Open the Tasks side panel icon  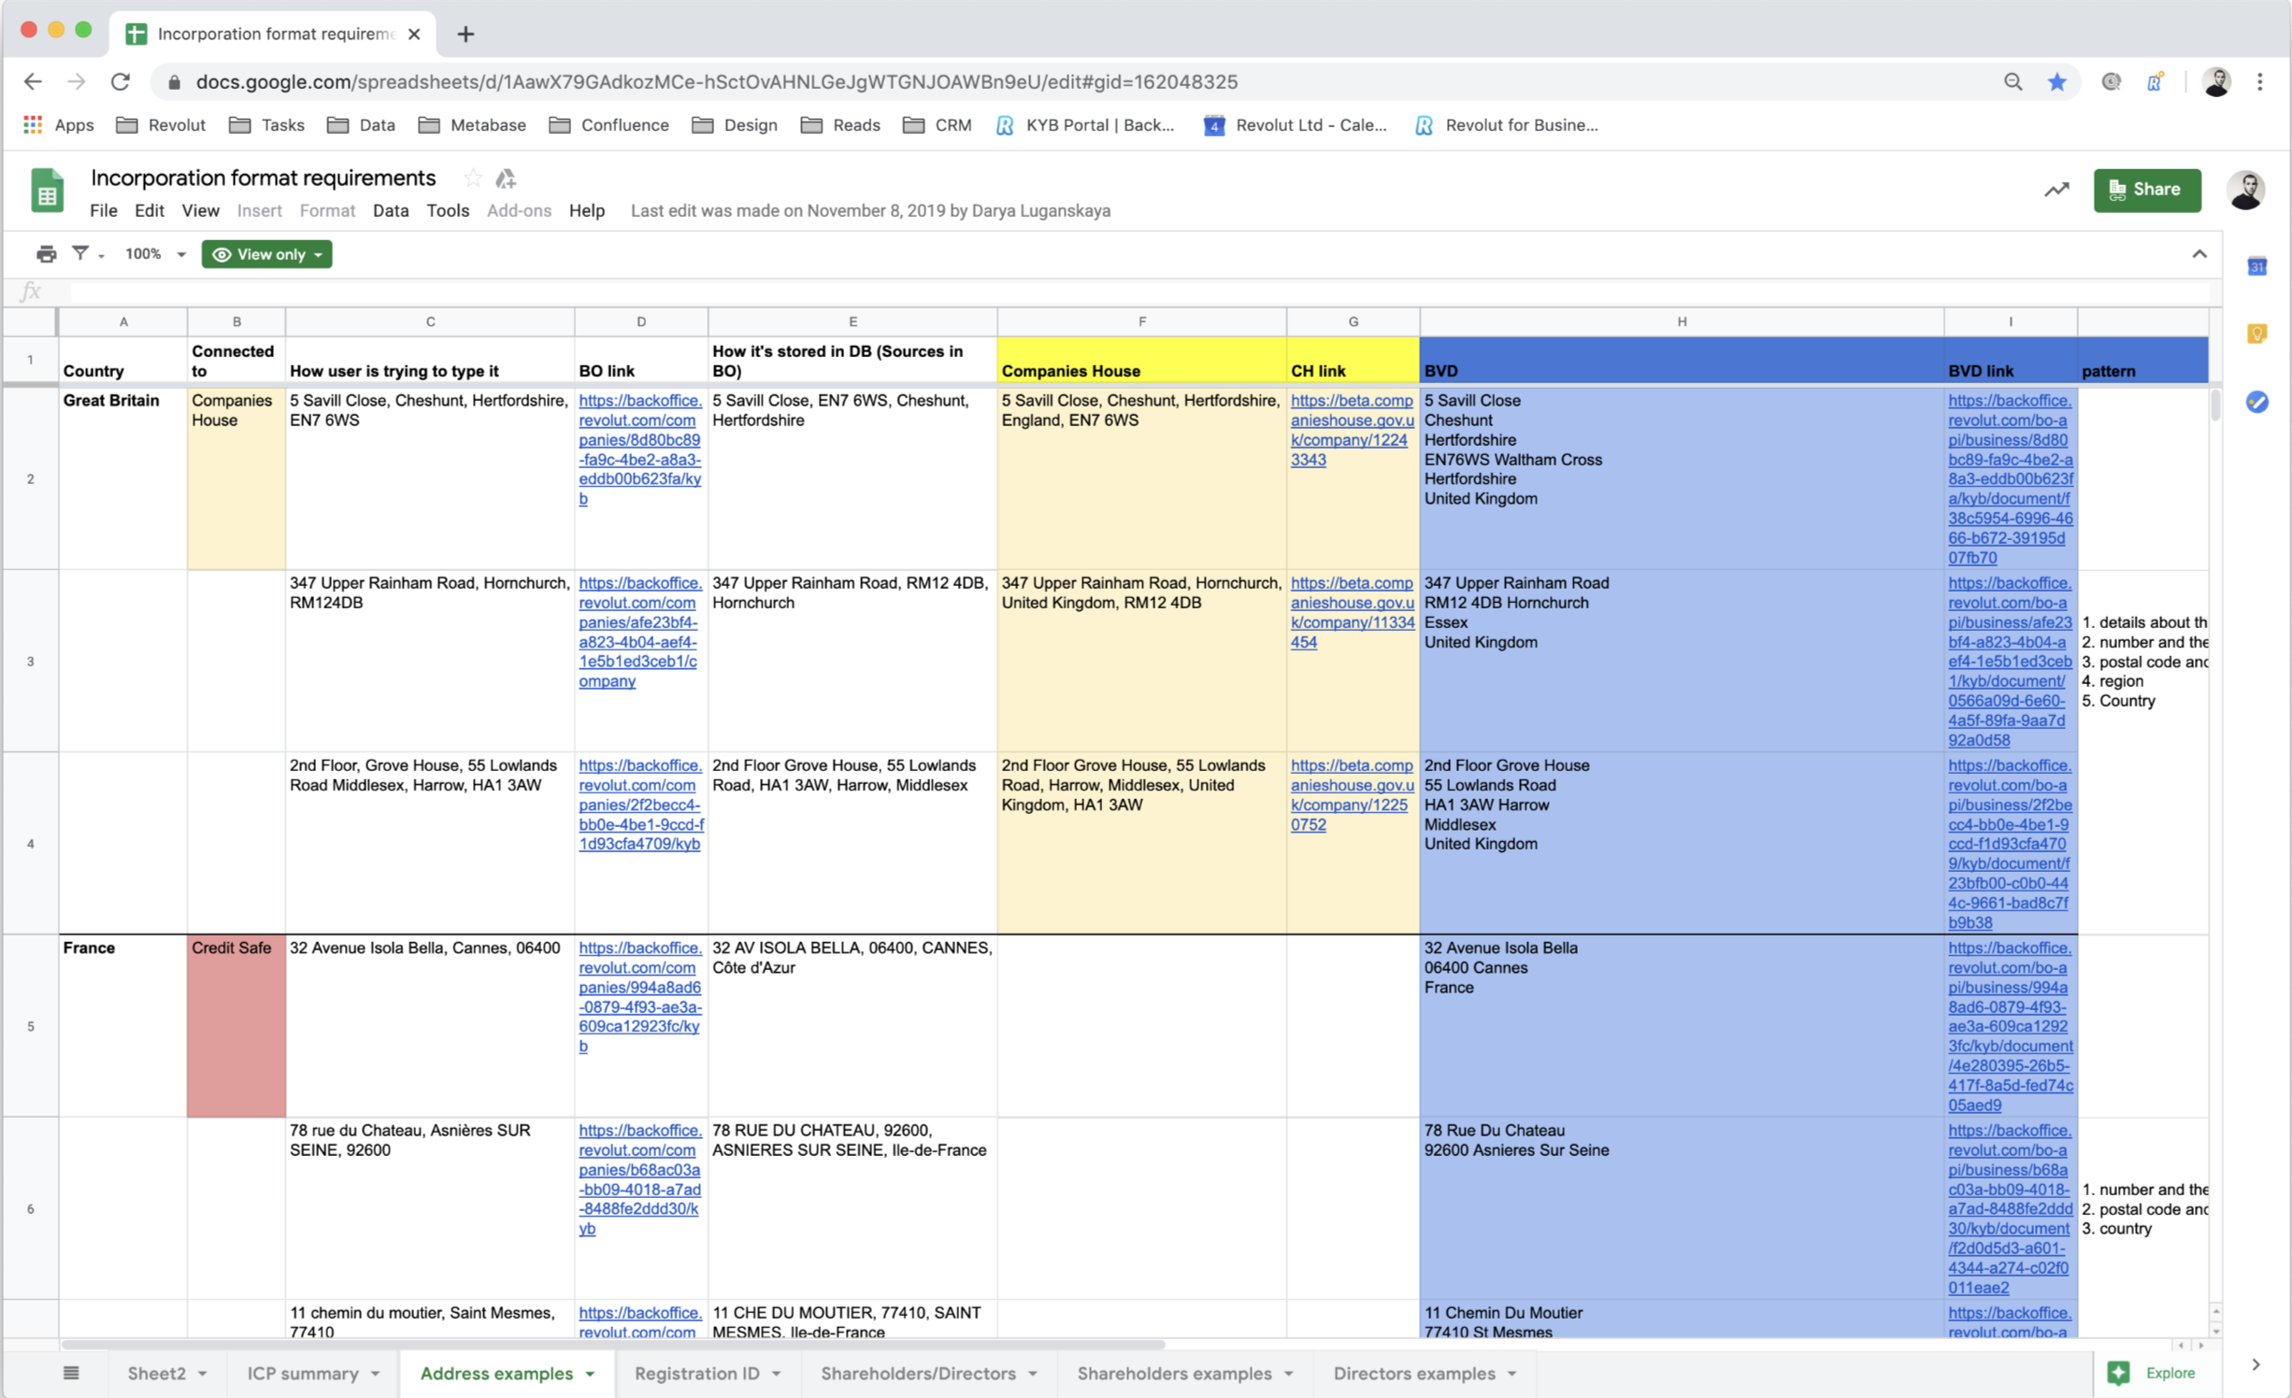click(2256, 402)
